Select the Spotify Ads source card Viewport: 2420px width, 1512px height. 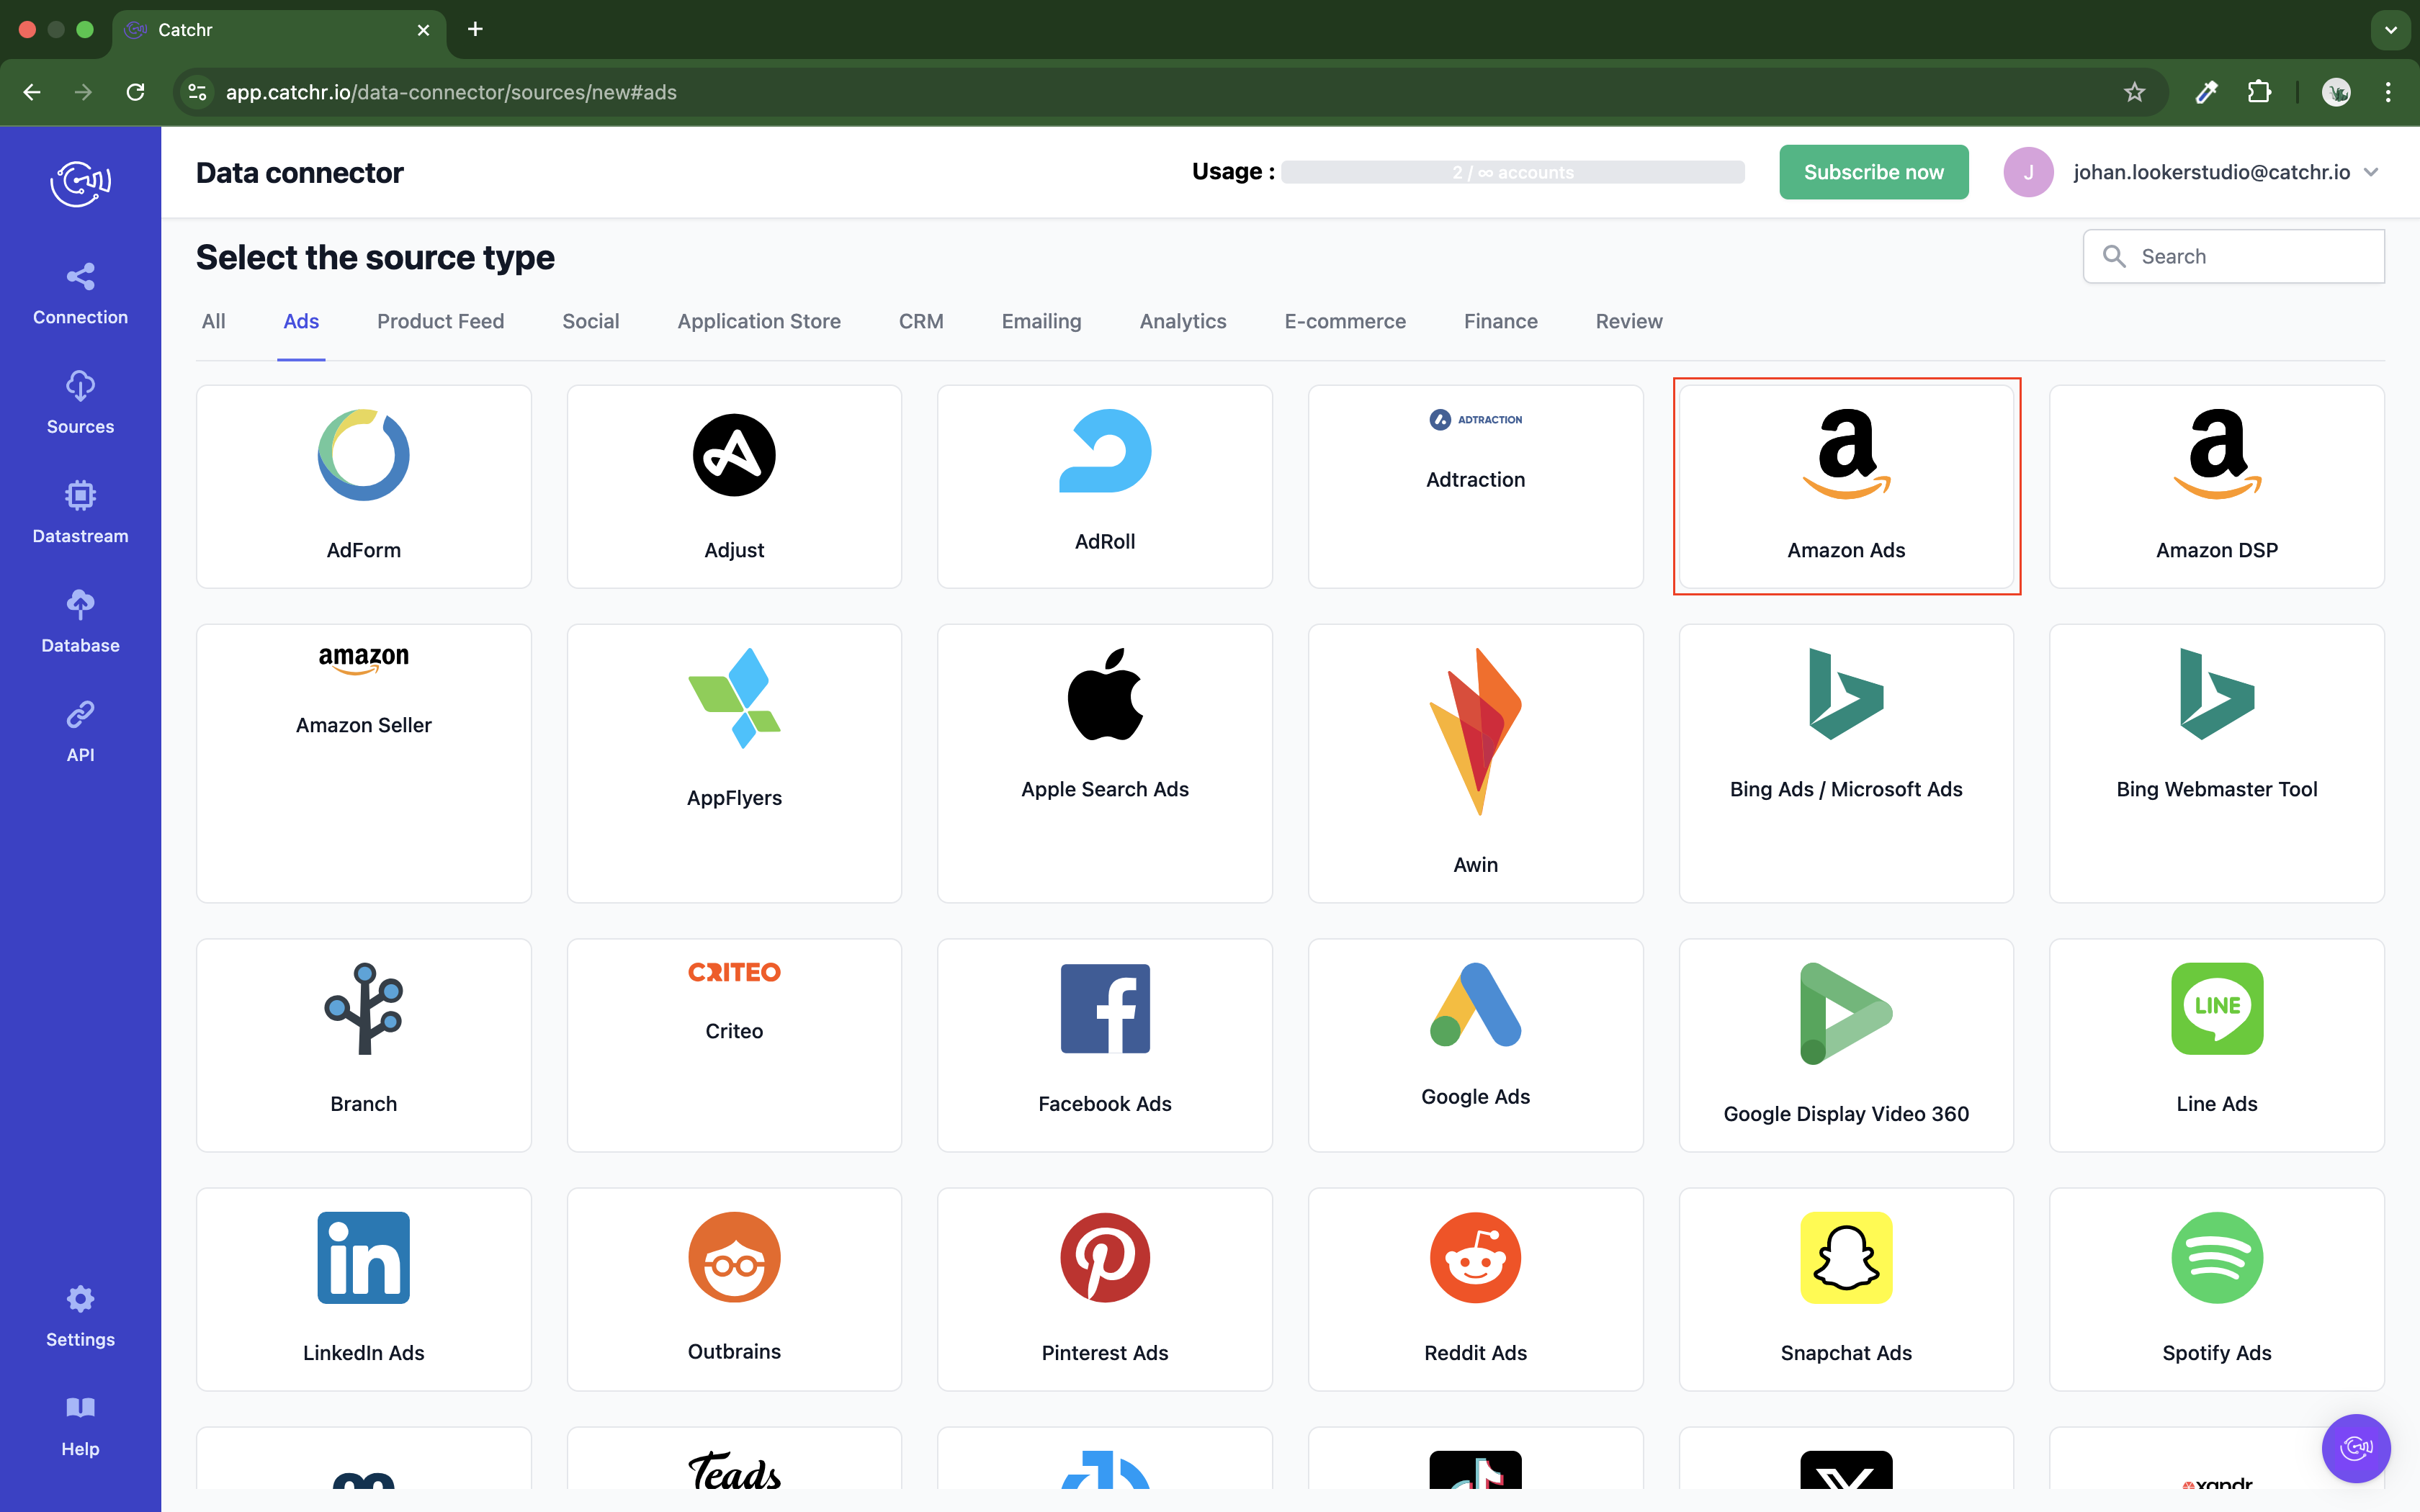pyautogui.click(x=2217, y=1290)
